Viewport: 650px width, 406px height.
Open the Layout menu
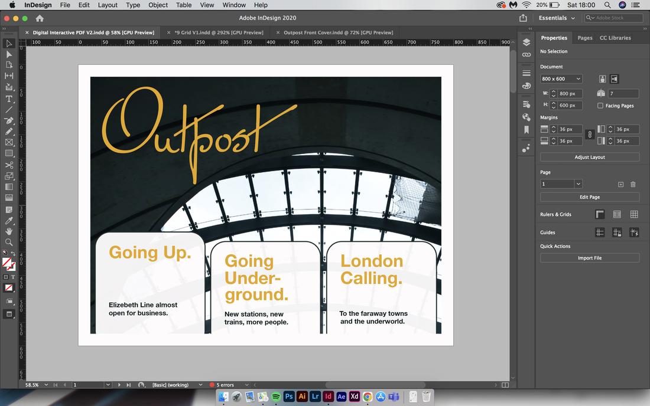108,5
